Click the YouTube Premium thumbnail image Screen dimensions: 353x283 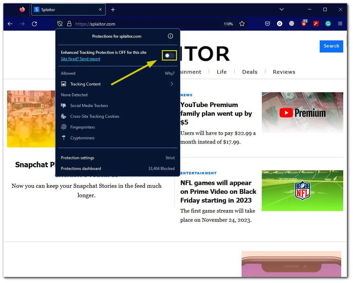tap(302, 113)
